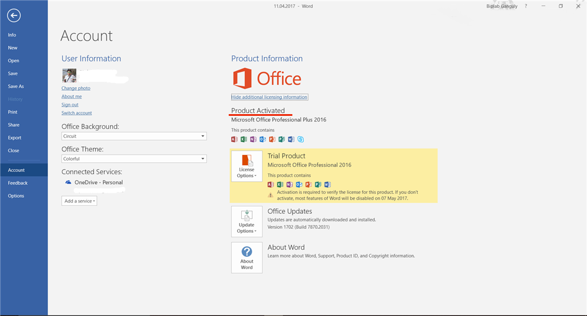Click the Biplab Ganguly account name
Screen dimensions: 587x316
pos(502,6)
